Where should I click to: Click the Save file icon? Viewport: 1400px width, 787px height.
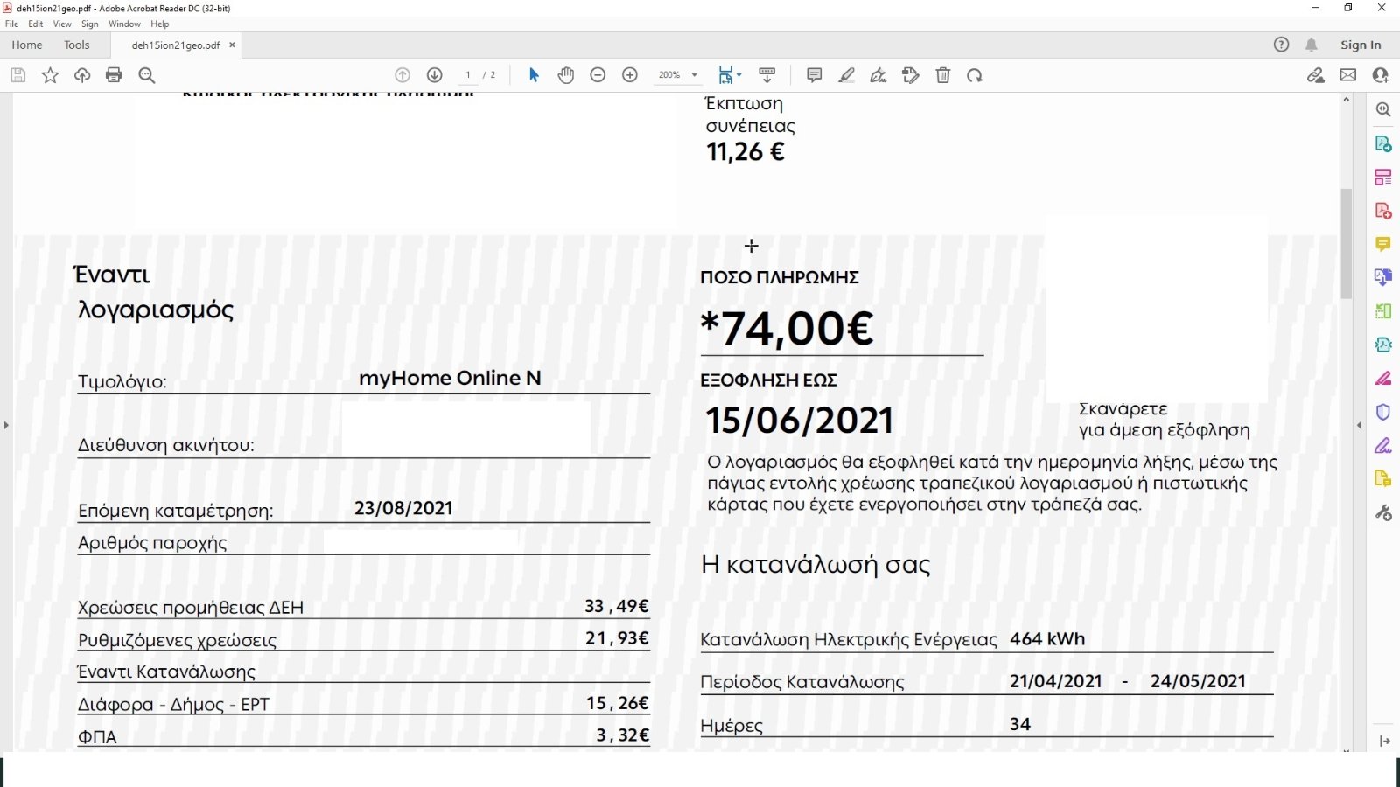tap(17, 75)
